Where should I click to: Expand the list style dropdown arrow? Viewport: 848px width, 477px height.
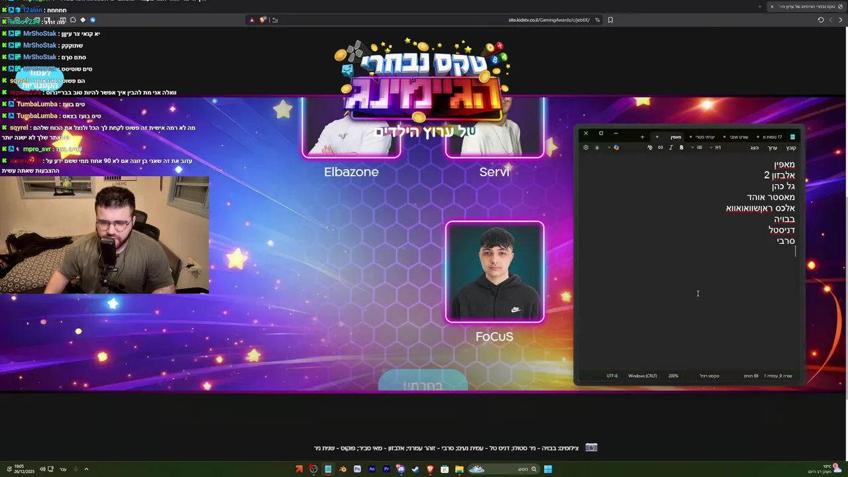692,147
